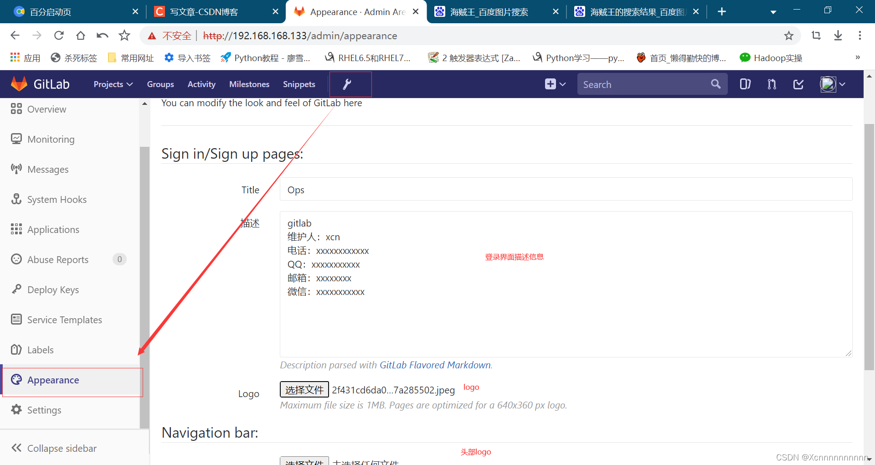The image size is (875, 465).
Task: Open Monitoring in sidebar
Action: tap(42, 139)
